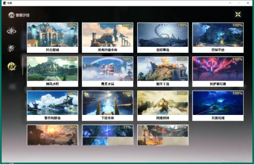
Task: Select the second region emblem in sidebar
Action: [11, 48]
